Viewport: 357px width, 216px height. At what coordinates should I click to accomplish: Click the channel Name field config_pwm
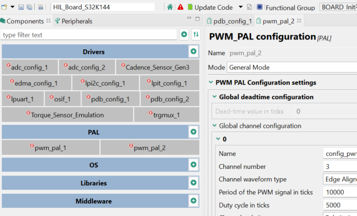pyautogui.click(x=340, y=154)
